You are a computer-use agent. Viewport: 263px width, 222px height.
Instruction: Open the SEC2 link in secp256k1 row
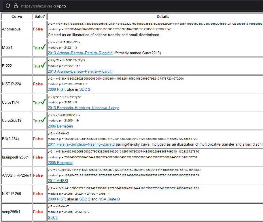click(x=53, y=217)
